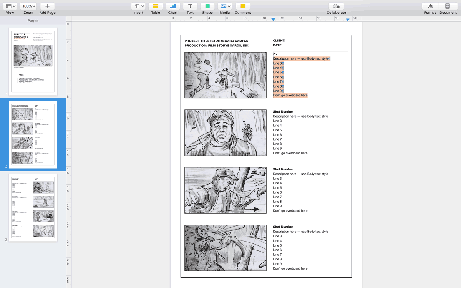Click 'PROJECT TITLE: STORYBOARD SAMPLE' heading

click(216, 41)
